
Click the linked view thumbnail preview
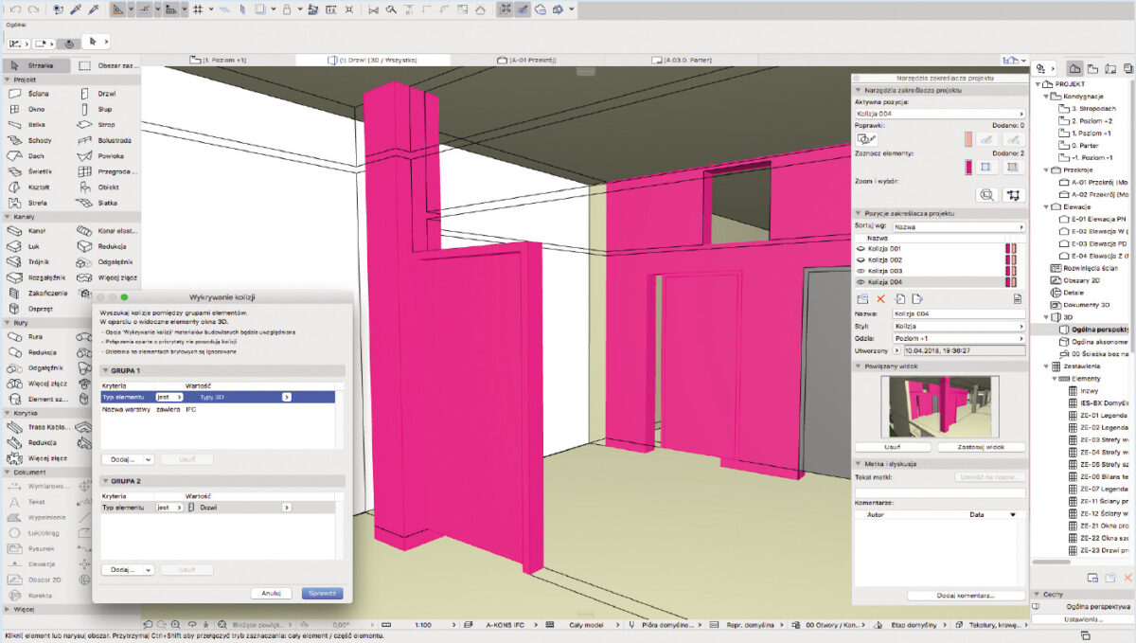click(940, 406)
